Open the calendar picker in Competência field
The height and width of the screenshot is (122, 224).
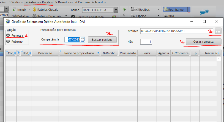[x=82, y=40]
